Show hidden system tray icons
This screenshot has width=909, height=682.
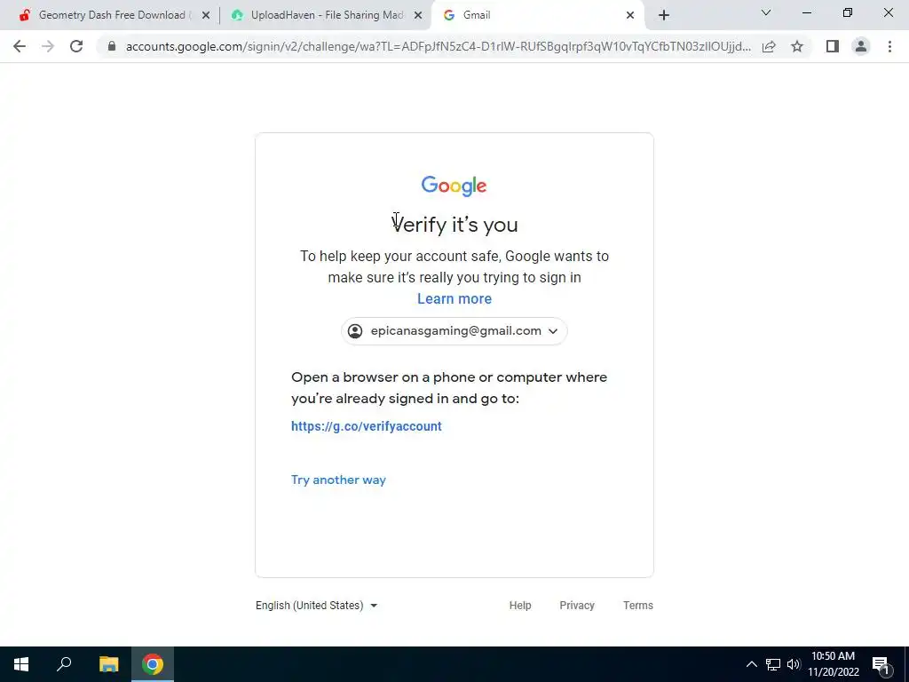point(751,664)
